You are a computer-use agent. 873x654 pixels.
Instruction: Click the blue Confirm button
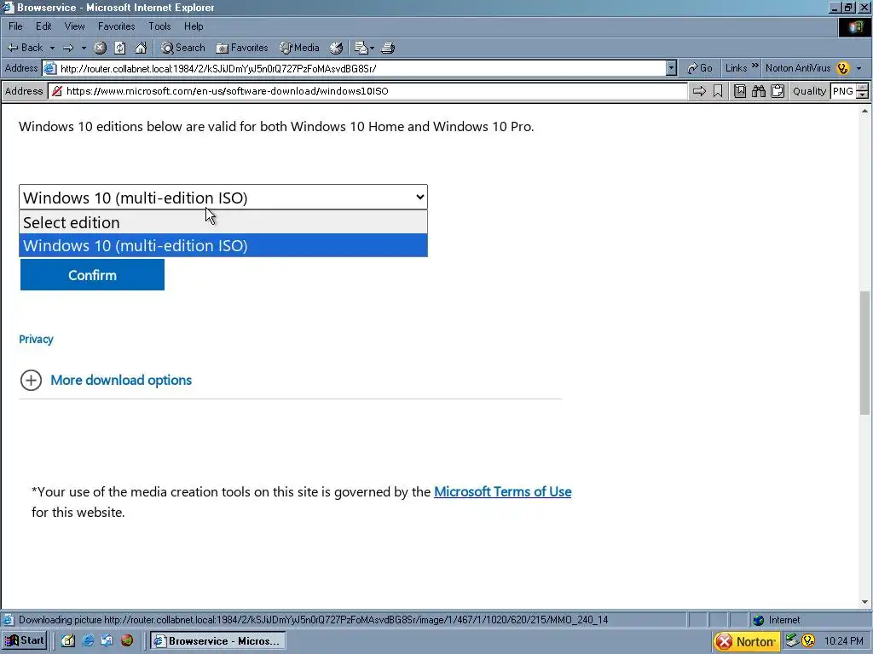coord(92,275)
